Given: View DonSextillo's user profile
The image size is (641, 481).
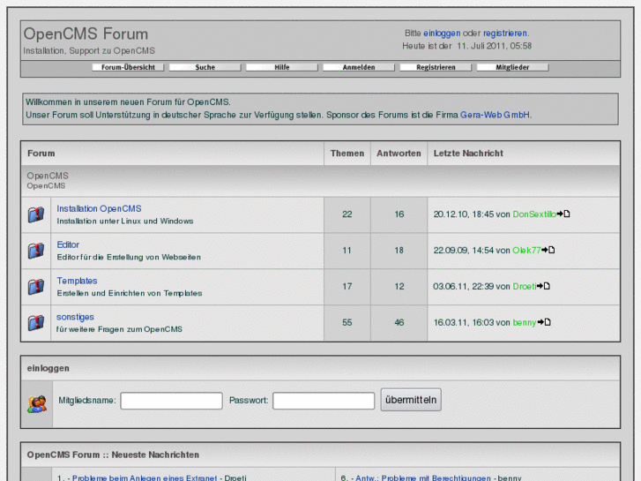Looking at the screenshot, I should (534, 214).
